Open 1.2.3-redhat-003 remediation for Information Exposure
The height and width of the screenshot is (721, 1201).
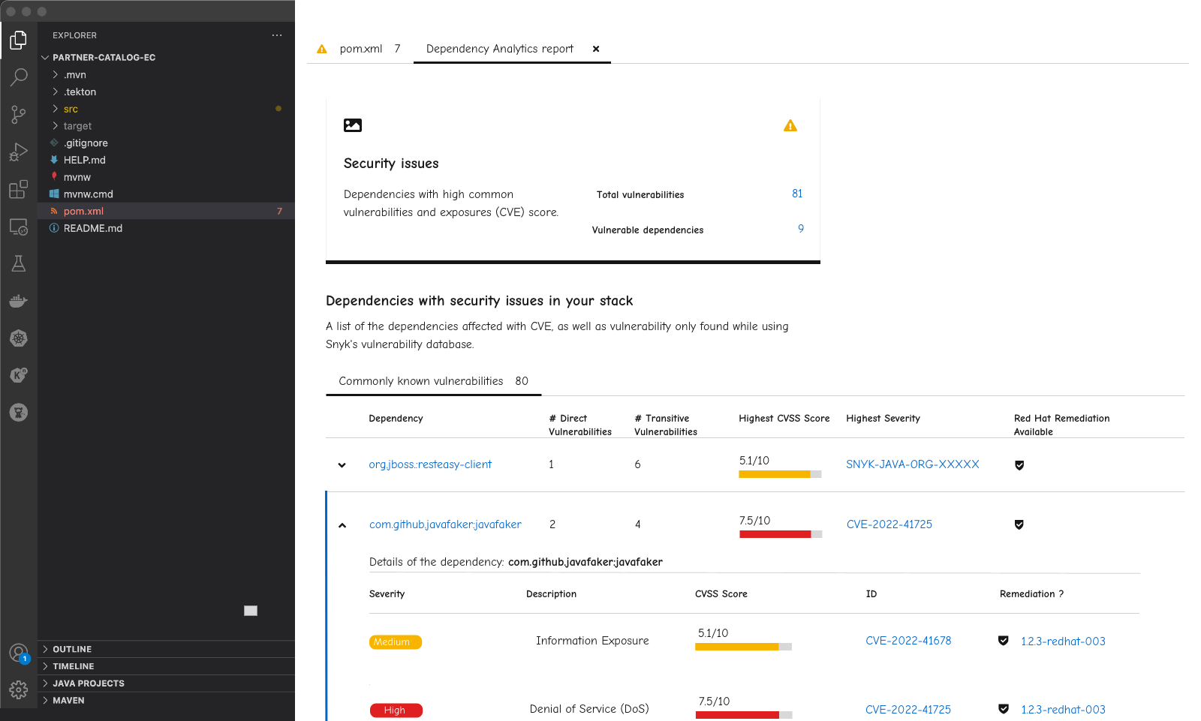(x=1063, y=641)
